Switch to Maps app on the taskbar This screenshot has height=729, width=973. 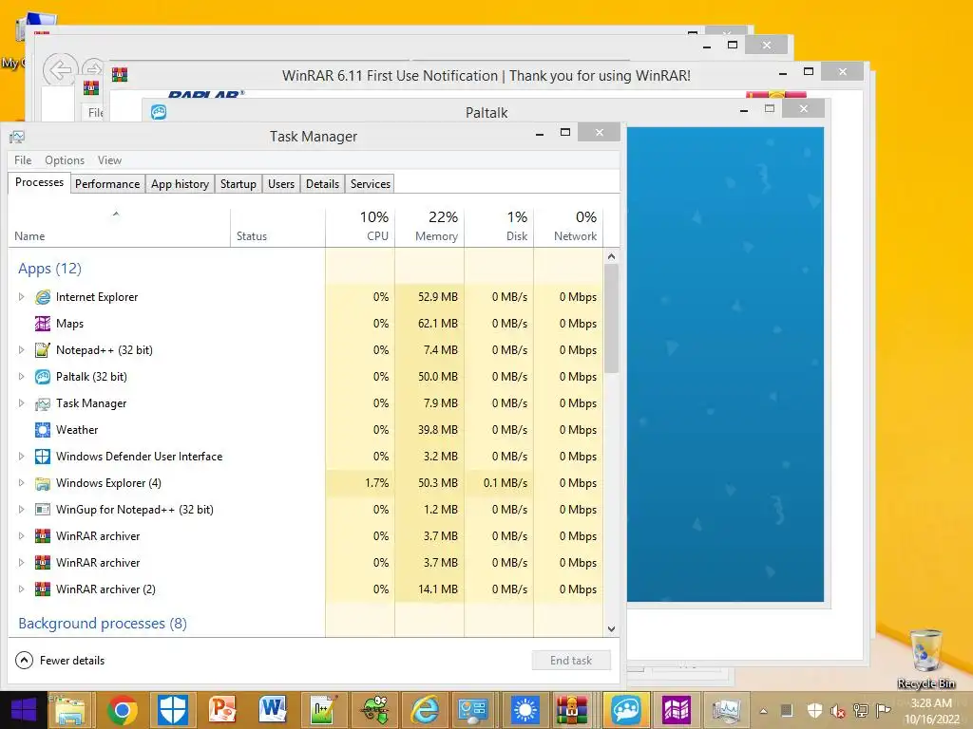click(x=677, y=710)
